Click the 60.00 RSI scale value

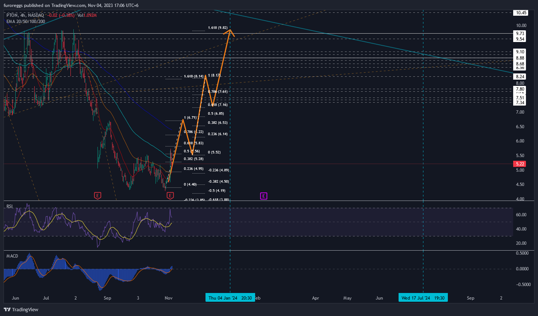coord(521,215)
